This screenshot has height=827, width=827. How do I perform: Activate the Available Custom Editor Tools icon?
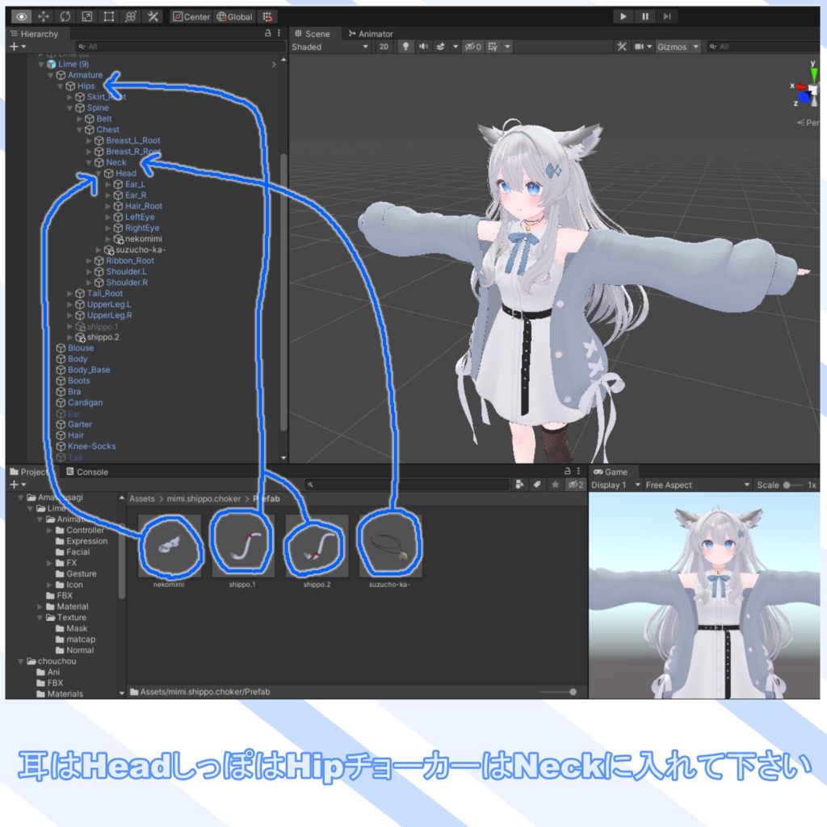coord(152,15)
